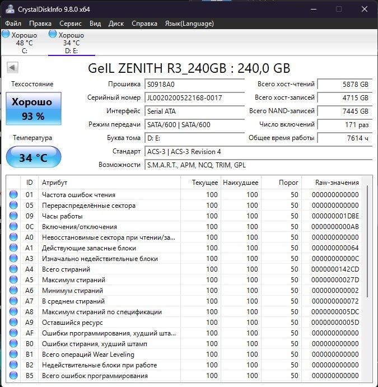Click status orb of attribute A9 row
The width and height of the screenshot is (378, 387).
13,322
